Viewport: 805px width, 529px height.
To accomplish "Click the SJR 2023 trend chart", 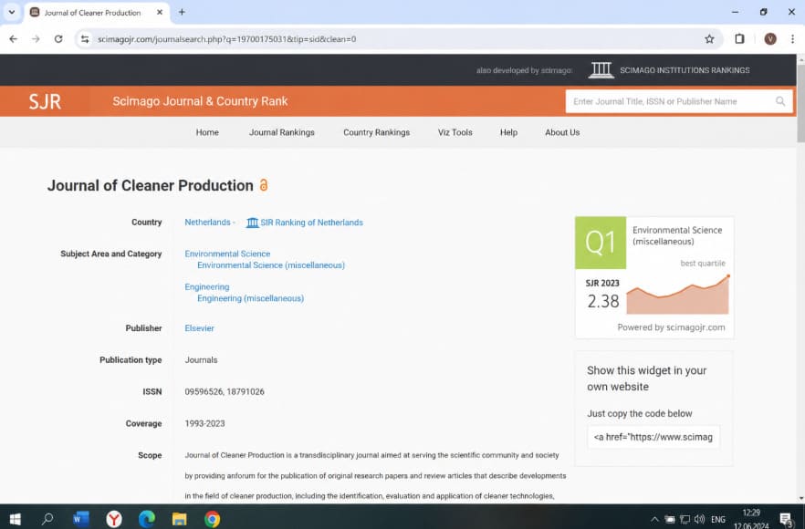I will [x=677, y=295].
